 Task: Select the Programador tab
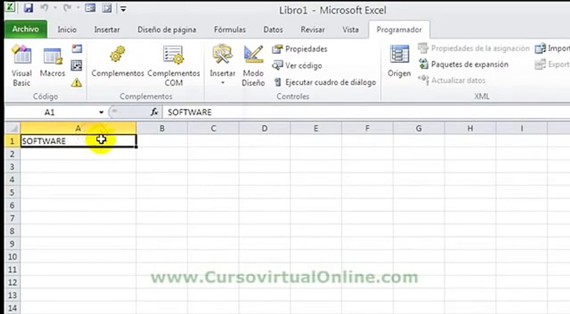click(399, 30)
